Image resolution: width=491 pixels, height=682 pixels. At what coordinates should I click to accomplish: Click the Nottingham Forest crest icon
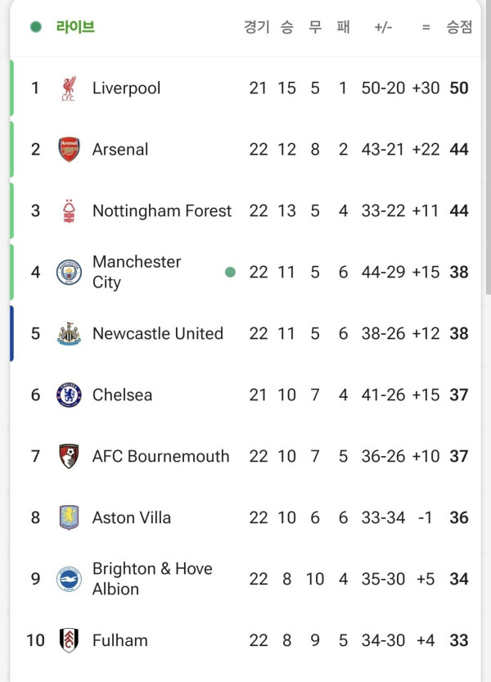[69, 211]
